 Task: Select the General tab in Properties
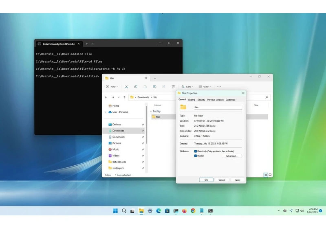coord(182,99)
